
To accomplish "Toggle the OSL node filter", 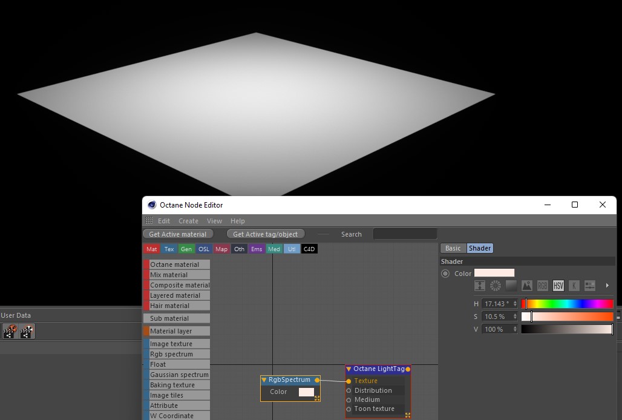I will pos(203,249).
